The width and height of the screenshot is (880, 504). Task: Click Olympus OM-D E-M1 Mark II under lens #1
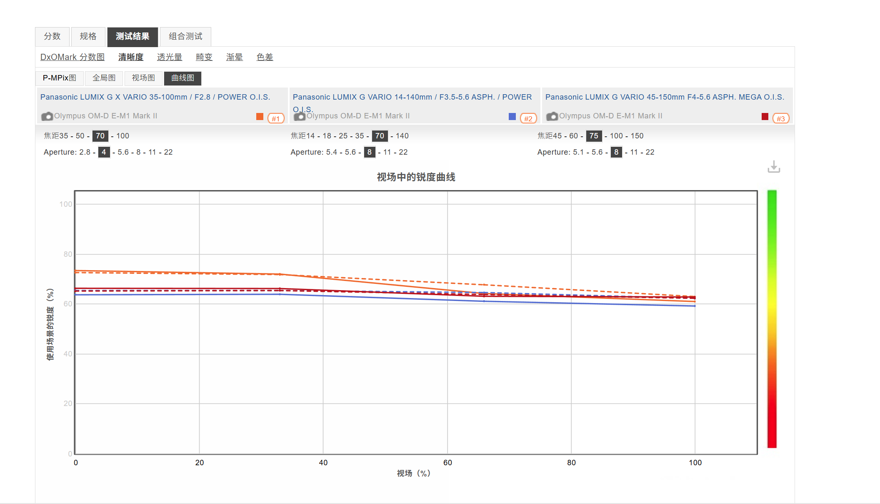coord(106,116)
